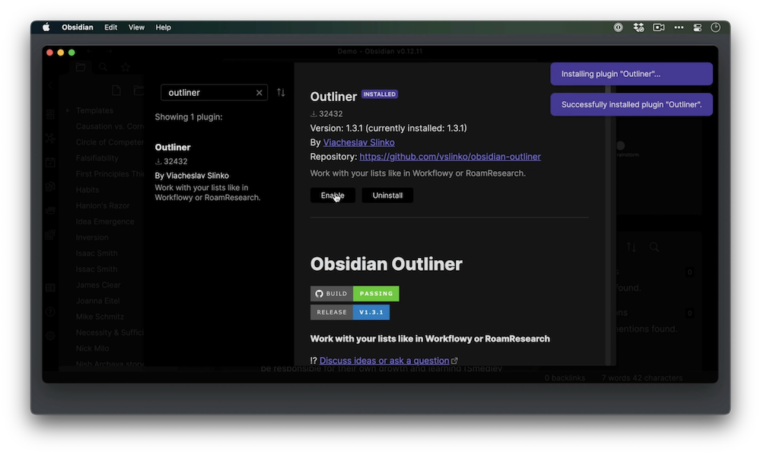The image size is (761, 455).
Task: Open the help ribbon icon
Action: [x=50, y=312]
